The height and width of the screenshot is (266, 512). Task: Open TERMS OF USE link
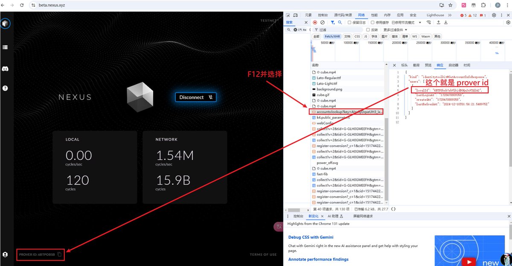click(x=263, y=254)
